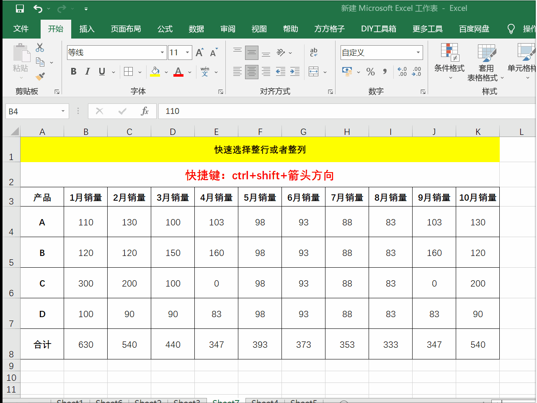Viewport: 537px width, 403px height.
Task: Open the number format dropdown
Action: click(418, 52)
